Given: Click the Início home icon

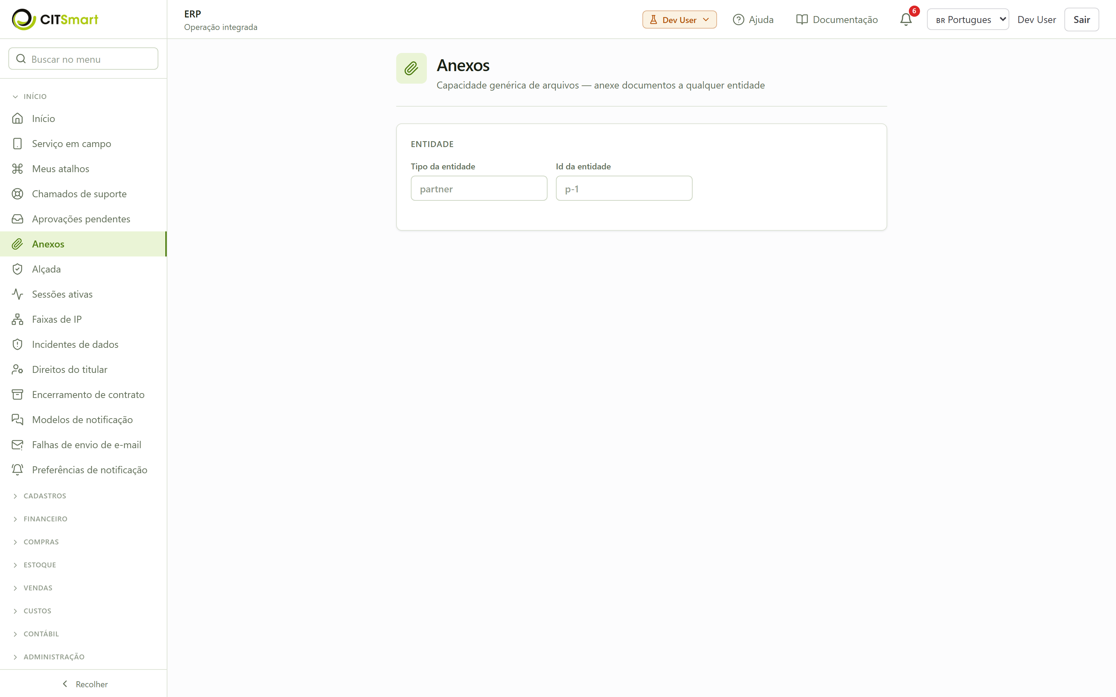Looking at the screenshot, I should (17, 118).
